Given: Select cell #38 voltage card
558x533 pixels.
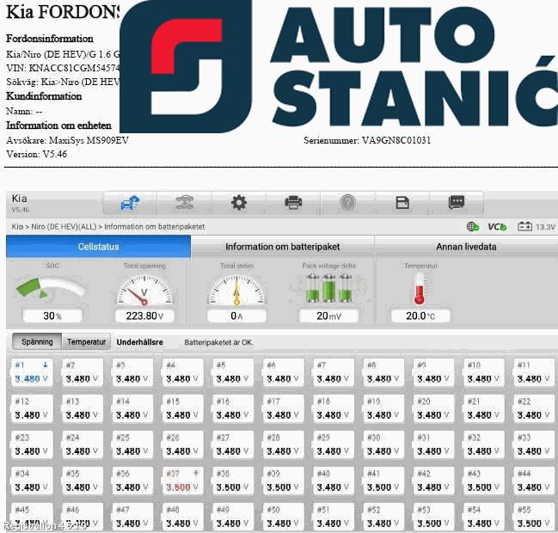Looking at the screenshot, I should (233, 481).
